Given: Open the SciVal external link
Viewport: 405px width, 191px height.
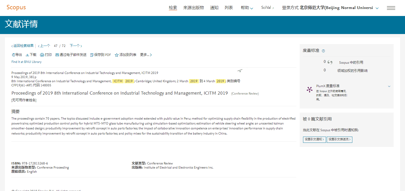Looking at the screenshot, I should pyautogui.click(x=268, y=8).
